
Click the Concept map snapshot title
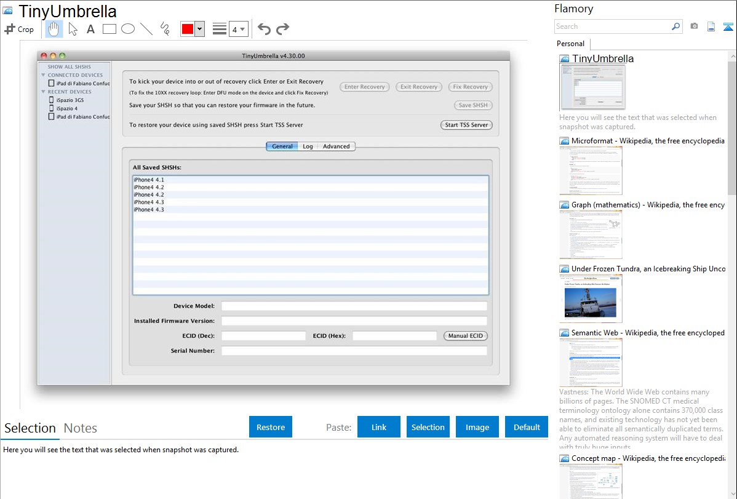[x=648, y=458]
